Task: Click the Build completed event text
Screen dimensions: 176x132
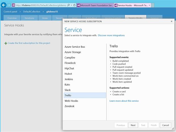Action: click(121, 61)
